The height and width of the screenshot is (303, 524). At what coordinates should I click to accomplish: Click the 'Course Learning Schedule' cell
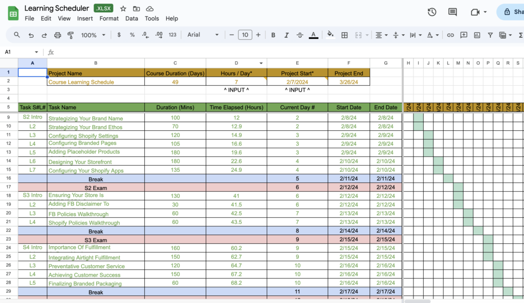[x=96, y=82]
